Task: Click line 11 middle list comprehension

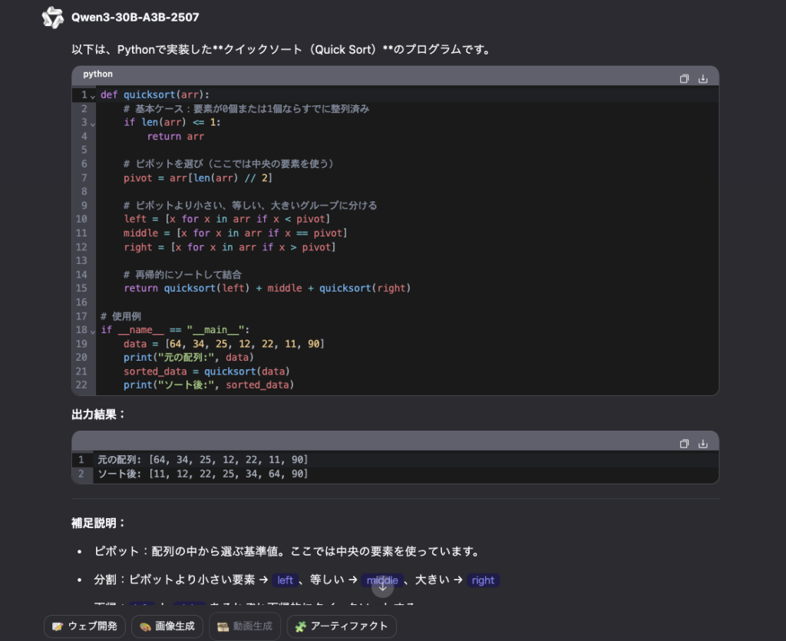Action: 235,233
